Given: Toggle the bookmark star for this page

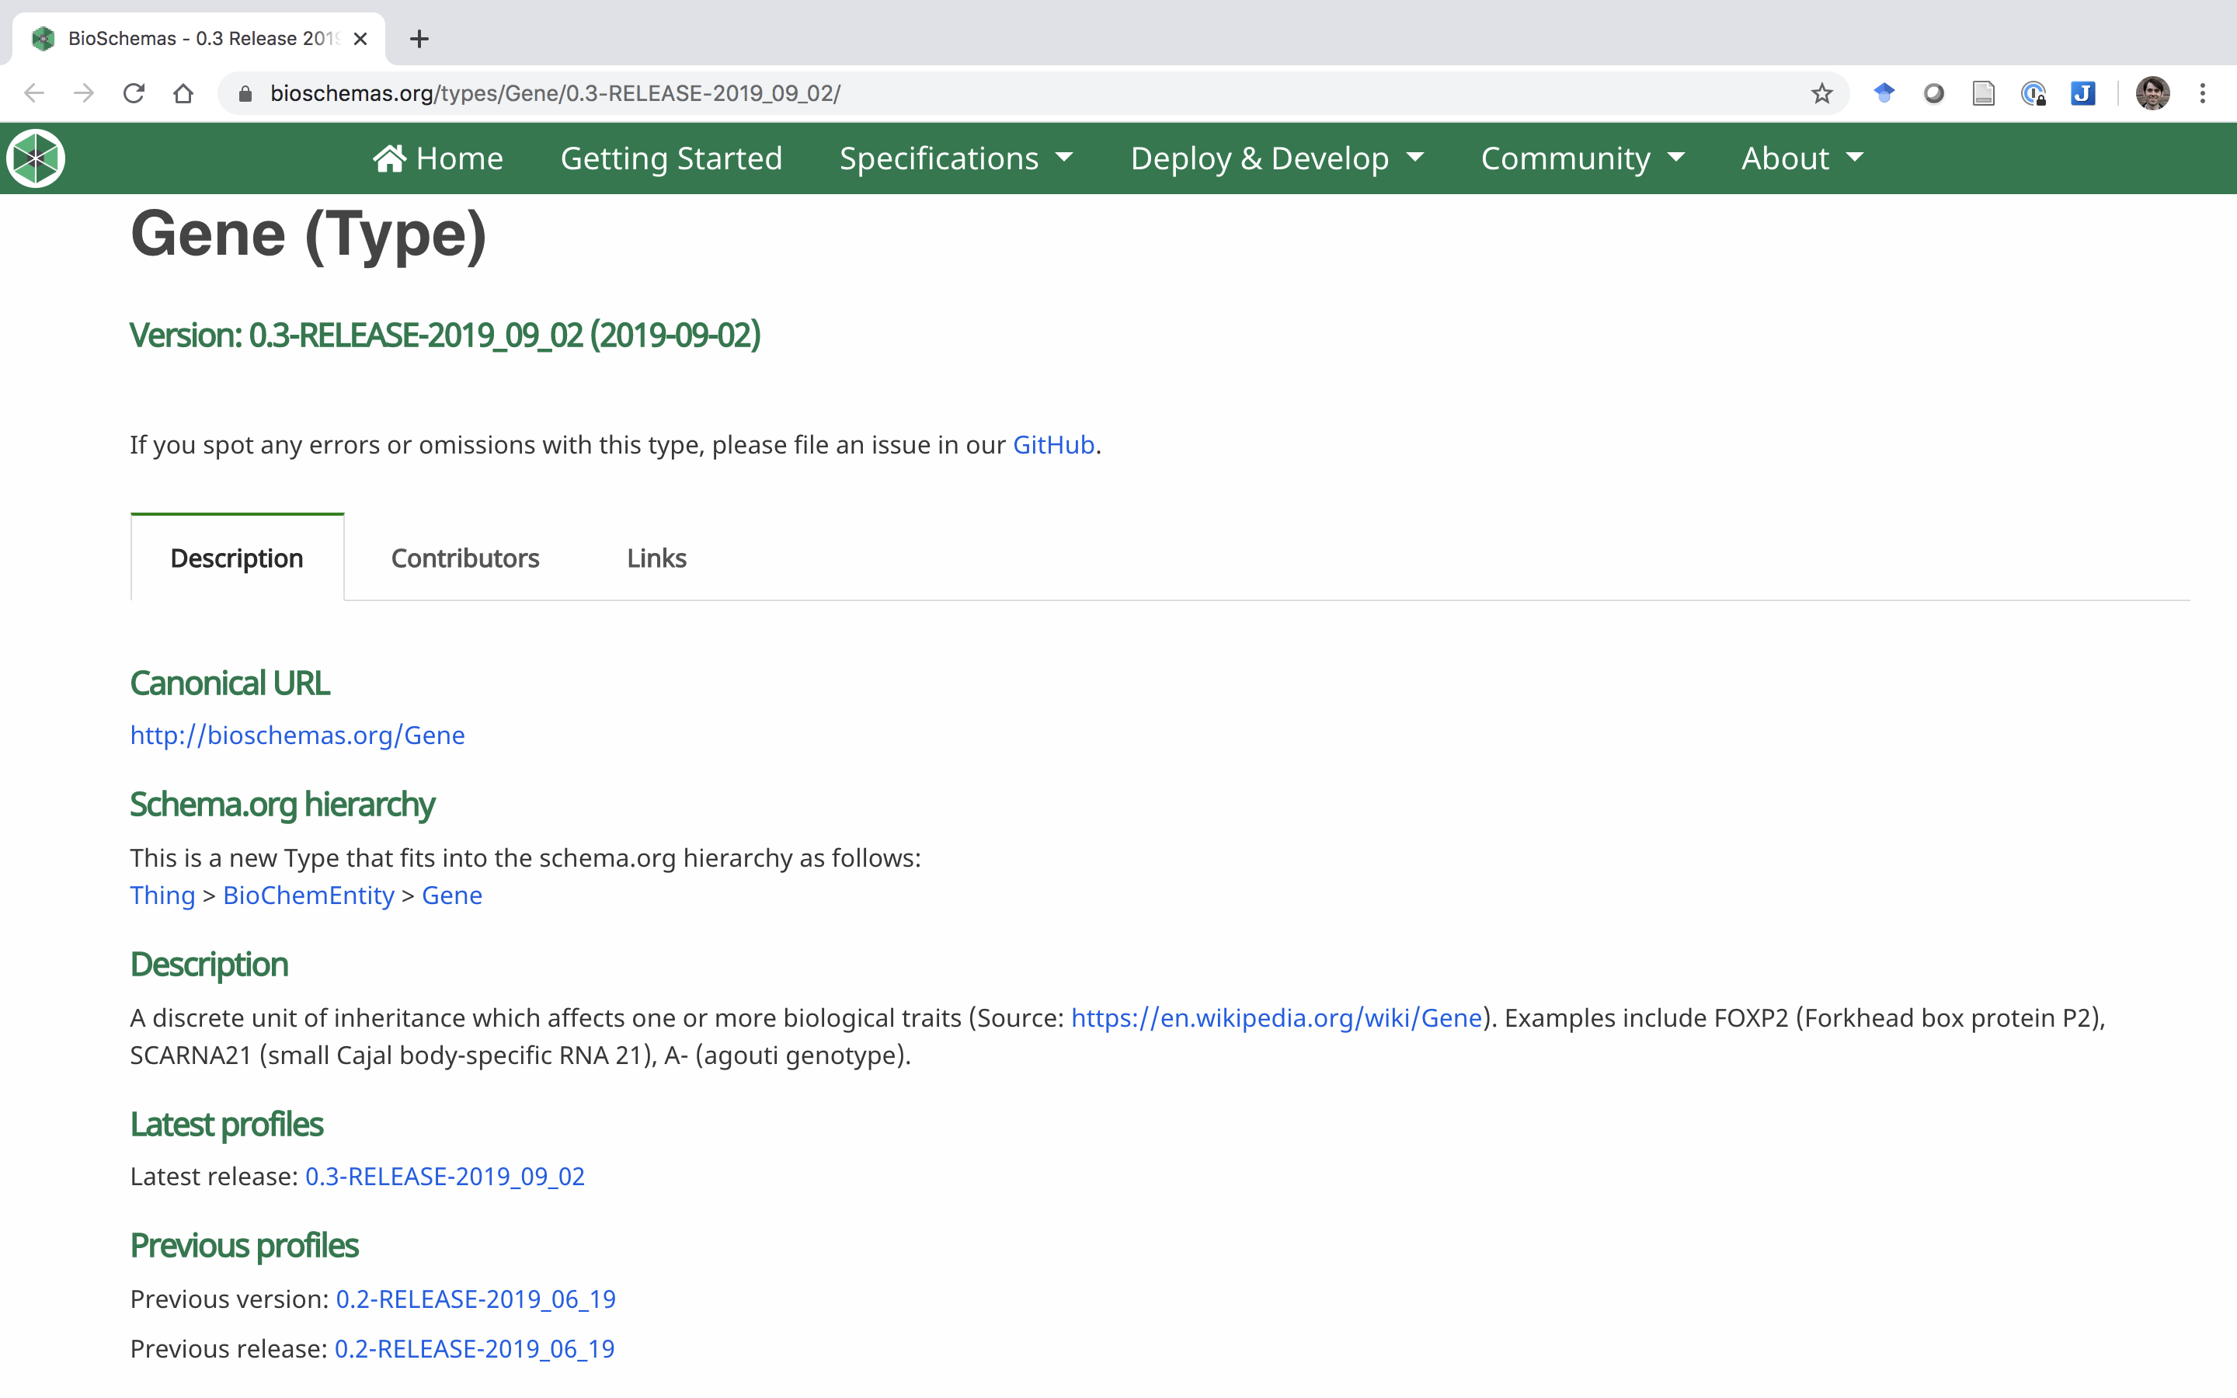Looking at the screenshot, I should point(1821,92).
